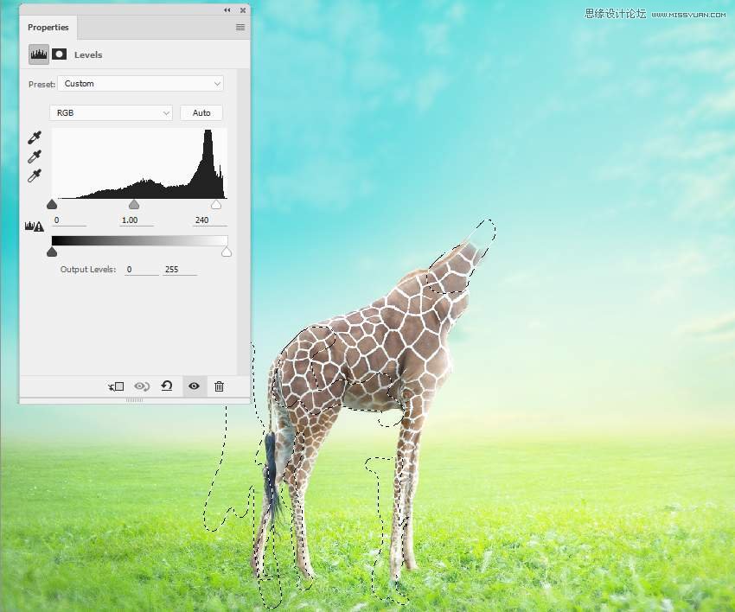This screenshot has height=612, width=735.
Task: Select the black point eyedropper
Action: click(x=35, y=137)
